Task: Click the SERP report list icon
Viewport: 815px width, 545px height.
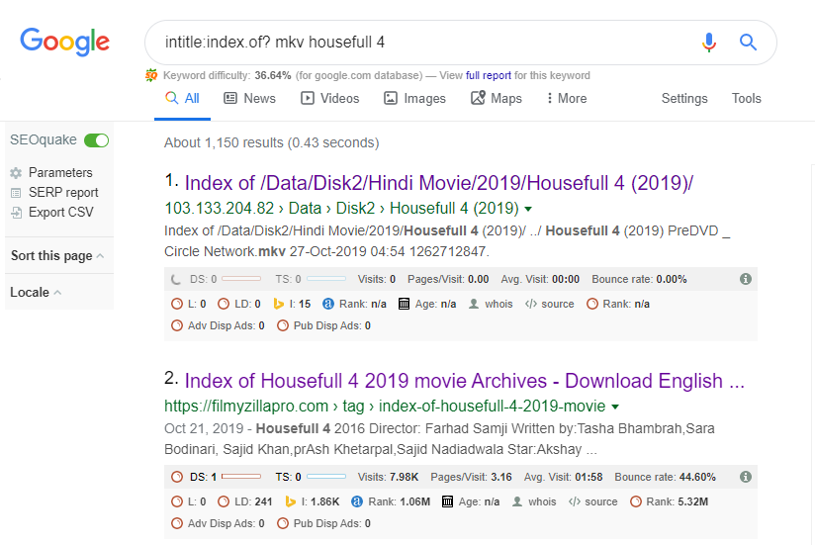Action: tap(16, 193)
